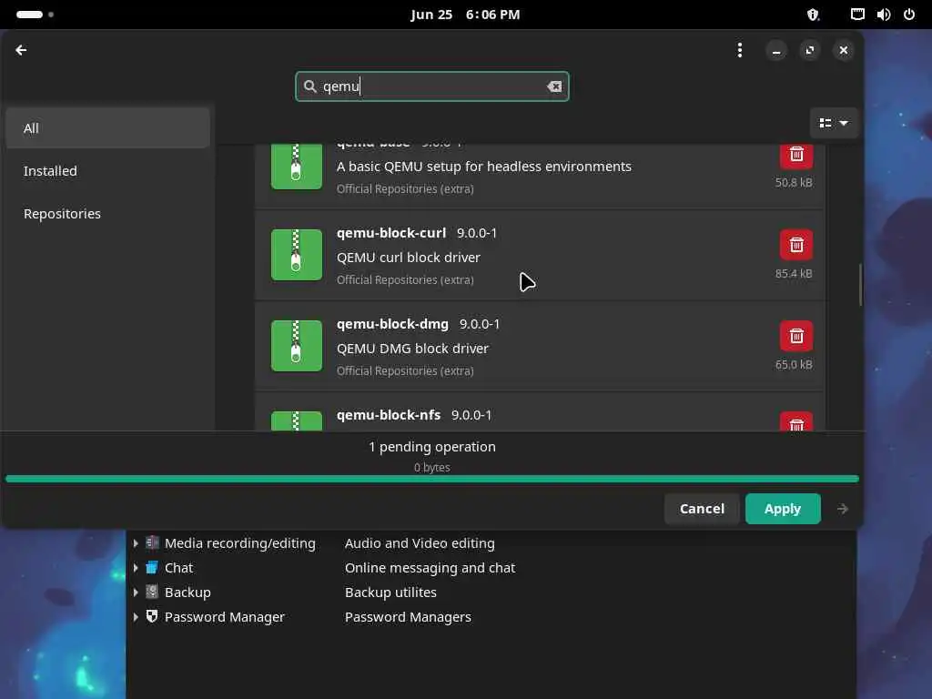
Task: Switch to Installed packages
Action: point(107,170)
